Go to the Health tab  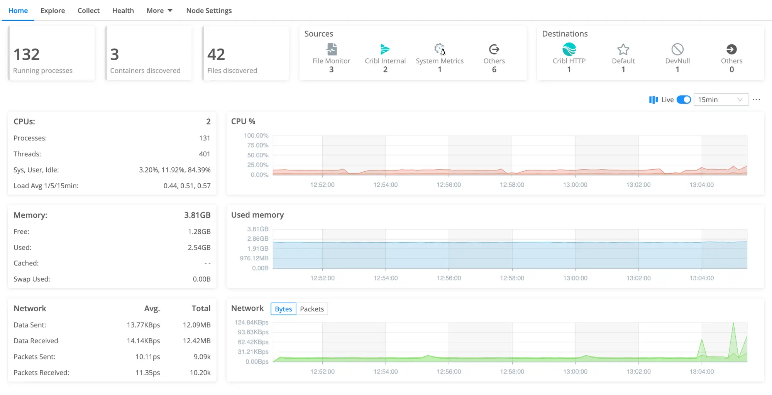123,11
